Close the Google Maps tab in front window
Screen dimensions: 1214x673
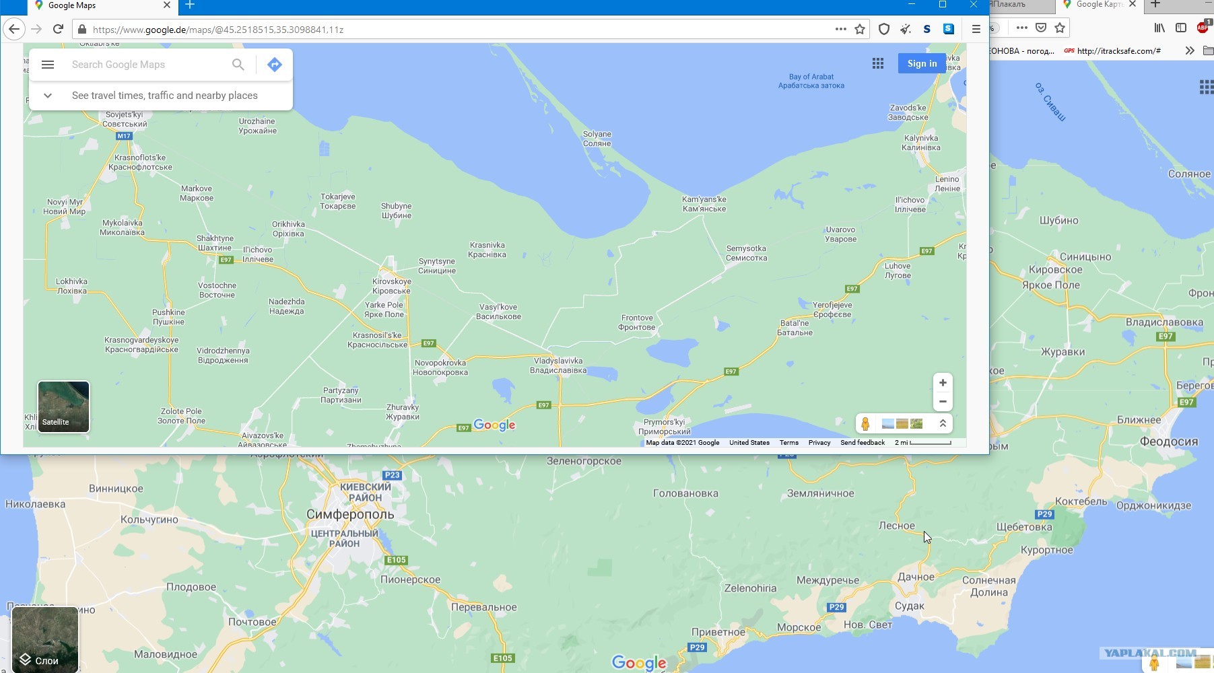tap(167, 5)
